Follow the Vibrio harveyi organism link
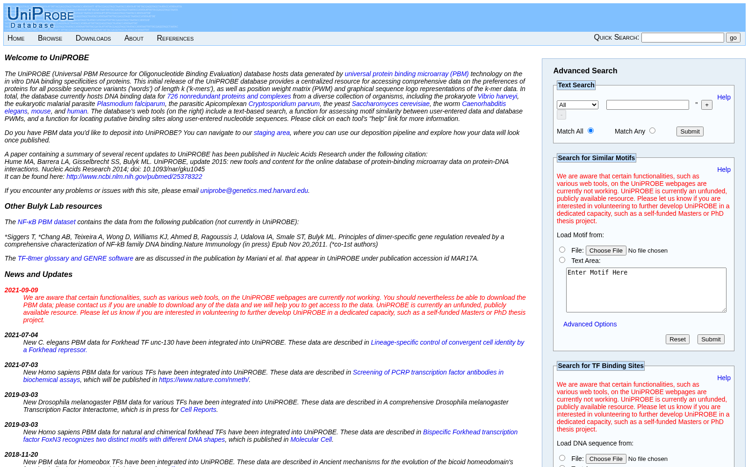The width and height of the screenshot is (748, 467). pos(497,96)
